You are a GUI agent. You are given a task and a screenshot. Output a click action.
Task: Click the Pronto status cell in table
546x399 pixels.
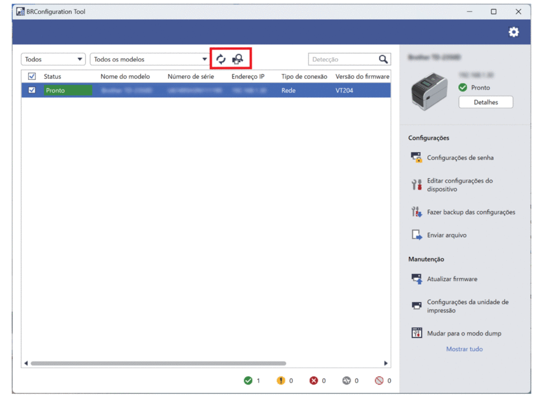point(68,90)
